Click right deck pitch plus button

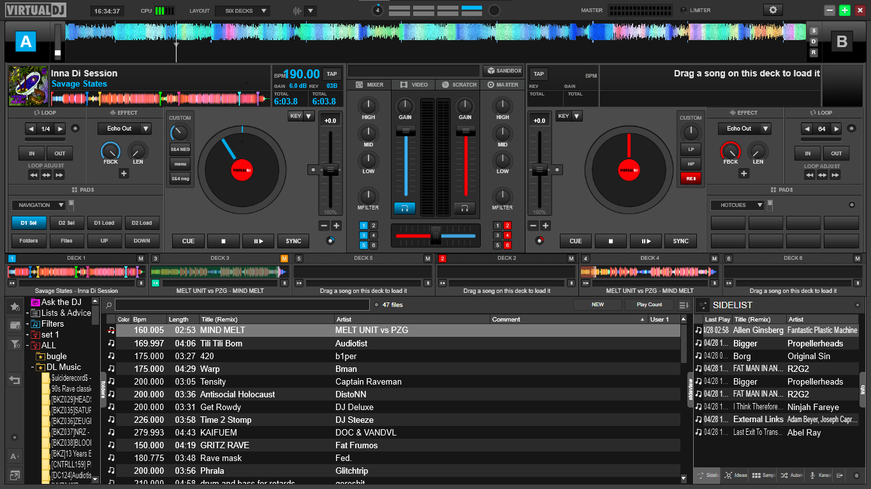click(x=546, y=225)
